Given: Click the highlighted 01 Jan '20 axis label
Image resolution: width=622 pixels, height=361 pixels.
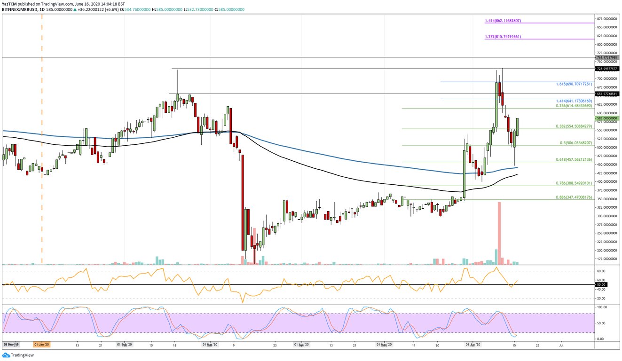Looking at the screenshot, I should (41, 344).
